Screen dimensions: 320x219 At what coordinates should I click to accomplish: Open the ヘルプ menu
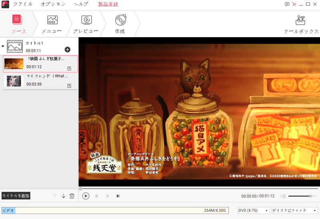click(x=81, y=4)
